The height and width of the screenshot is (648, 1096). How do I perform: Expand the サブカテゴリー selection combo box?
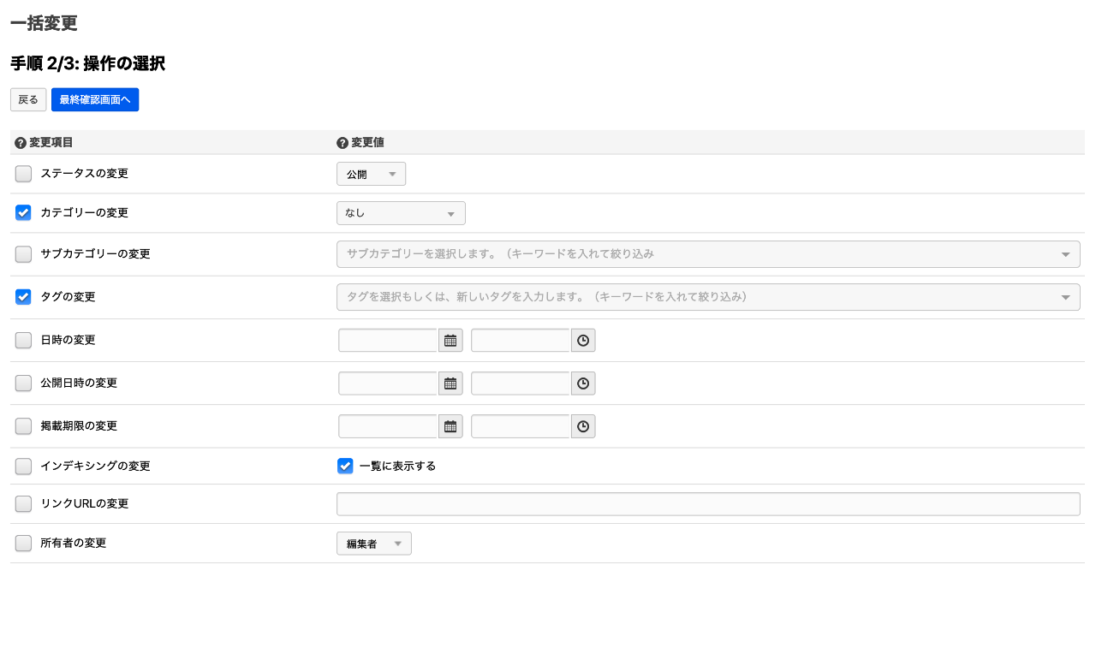pos(708,254)
